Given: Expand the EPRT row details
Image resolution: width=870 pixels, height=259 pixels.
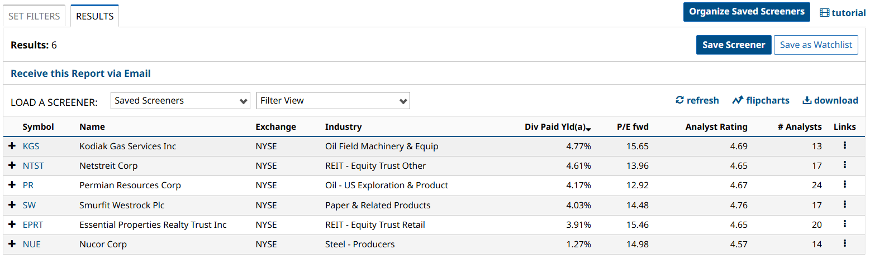Looking at the screenshot, I should 12,224.
